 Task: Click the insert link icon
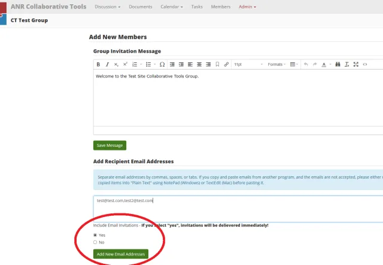226,64
